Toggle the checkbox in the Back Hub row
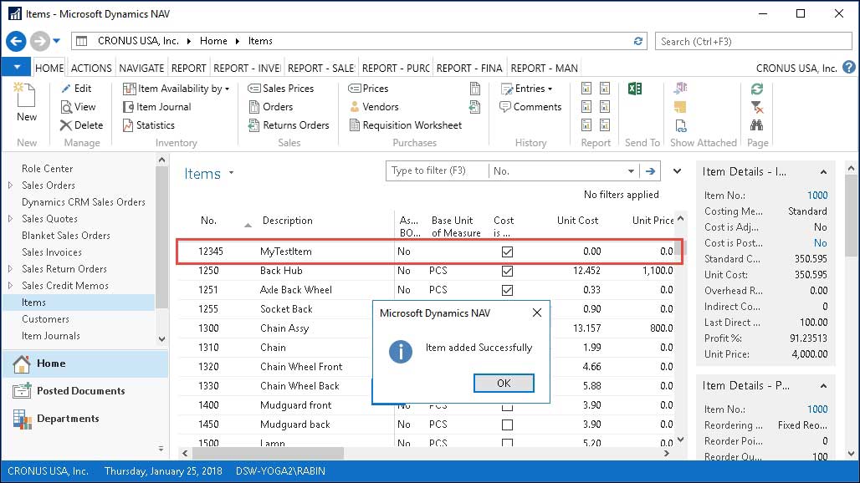Viewport: 860px width, 483px height. click(x=507, y=271)
